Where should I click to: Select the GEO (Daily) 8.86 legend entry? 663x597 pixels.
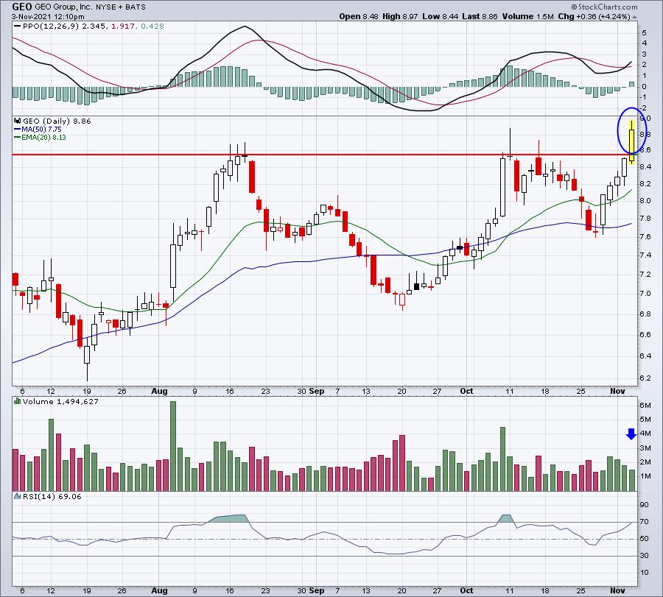click(46, 119)
